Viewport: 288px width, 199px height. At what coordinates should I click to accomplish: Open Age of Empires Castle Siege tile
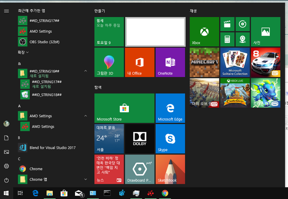(235, 93)
